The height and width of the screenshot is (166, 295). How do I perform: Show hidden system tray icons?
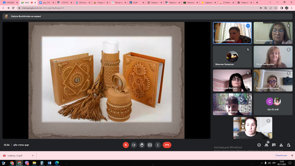pos(262,163)
